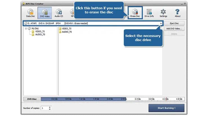Choose the Audio CD project icon

[x=59, y=13]
